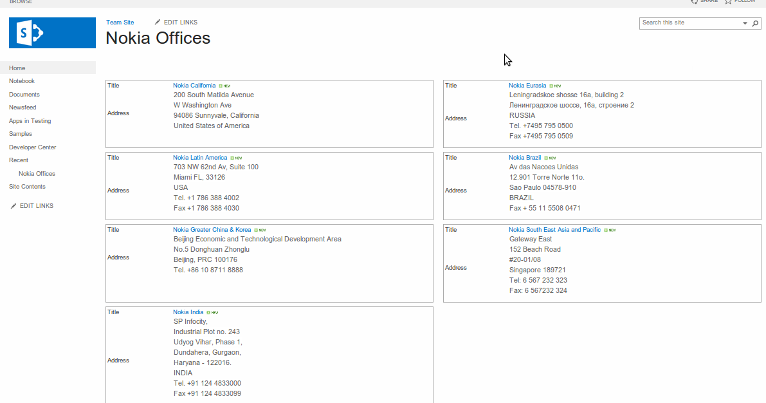Click the Share icon next to SHARE
The image size is (766, 403).
point(695,1)
